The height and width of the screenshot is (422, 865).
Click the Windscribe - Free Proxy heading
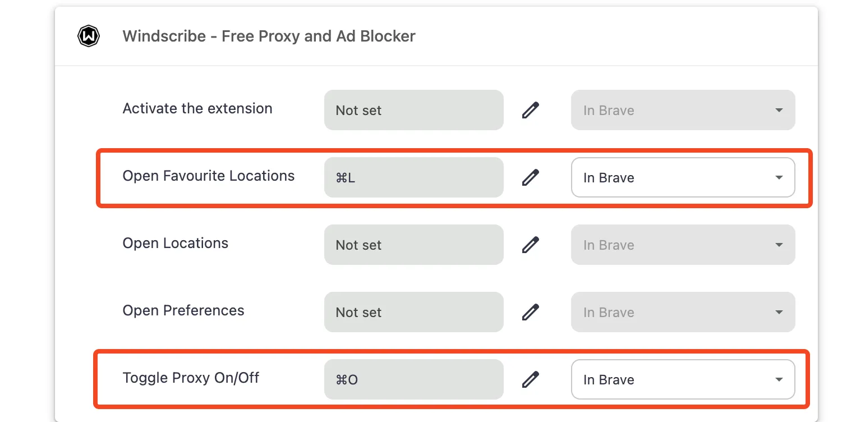[x=269, y=35]
